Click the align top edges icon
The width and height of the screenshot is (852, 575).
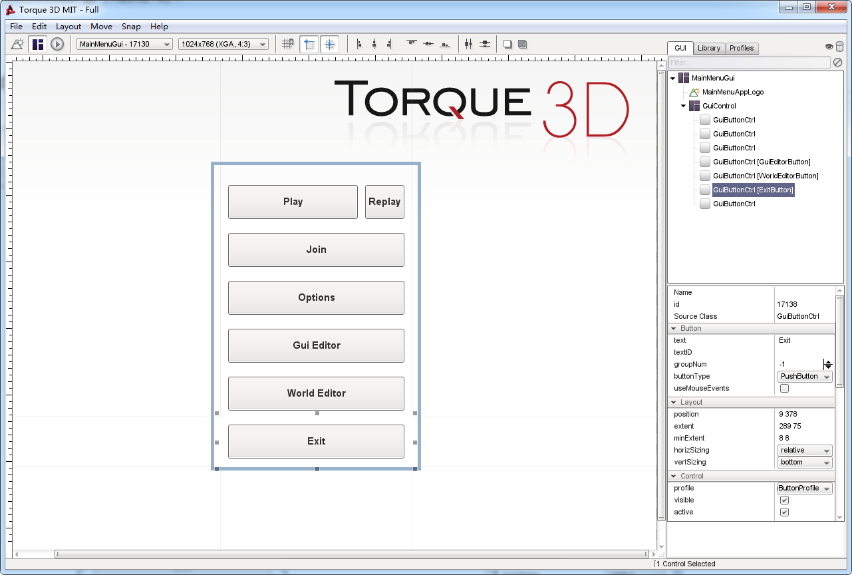tap(412, 45)
